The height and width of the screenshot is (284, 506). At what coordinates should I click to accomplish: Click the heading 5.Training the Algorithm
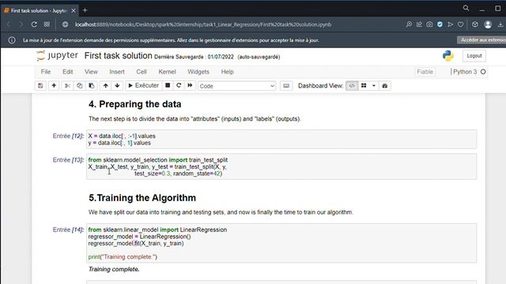(x=142, y=198)
